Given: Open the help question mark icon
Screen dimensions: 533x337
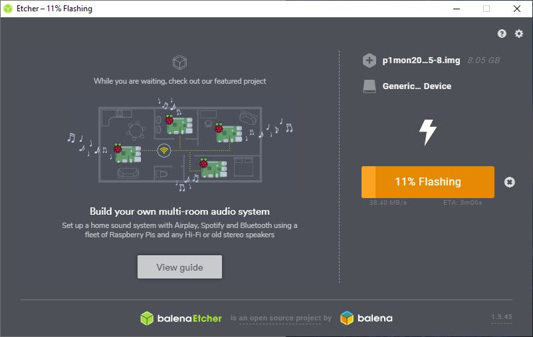Looking at the screenshot, I should (502, 33).
